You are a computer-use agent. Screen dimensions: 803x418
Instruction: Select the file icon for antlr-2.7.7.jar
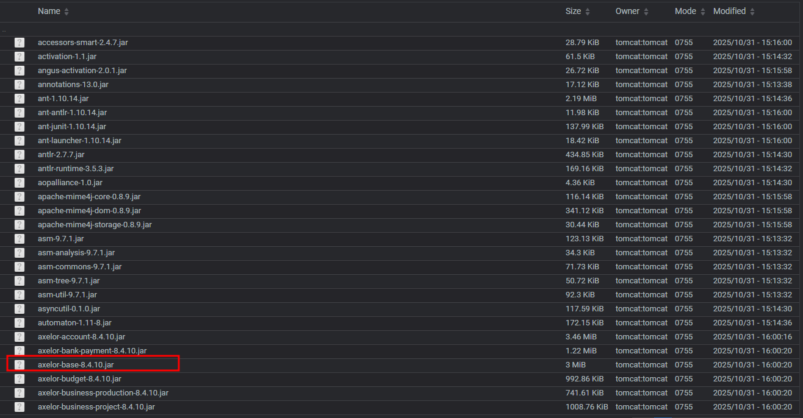pos(20,155)
